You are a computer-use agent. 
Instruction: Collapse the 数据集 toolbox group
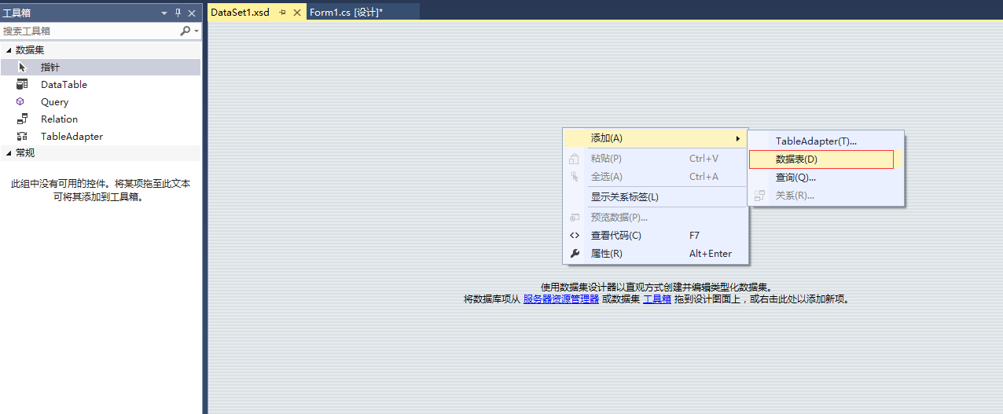9,49
